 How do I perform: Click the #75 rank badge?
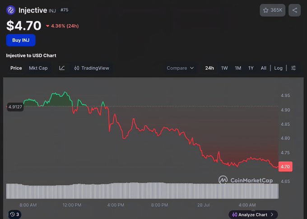pos(65,10)
